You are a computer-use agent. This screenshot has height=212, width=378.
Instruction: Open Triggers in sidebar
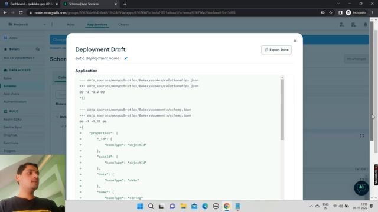[x=9, y=151]
